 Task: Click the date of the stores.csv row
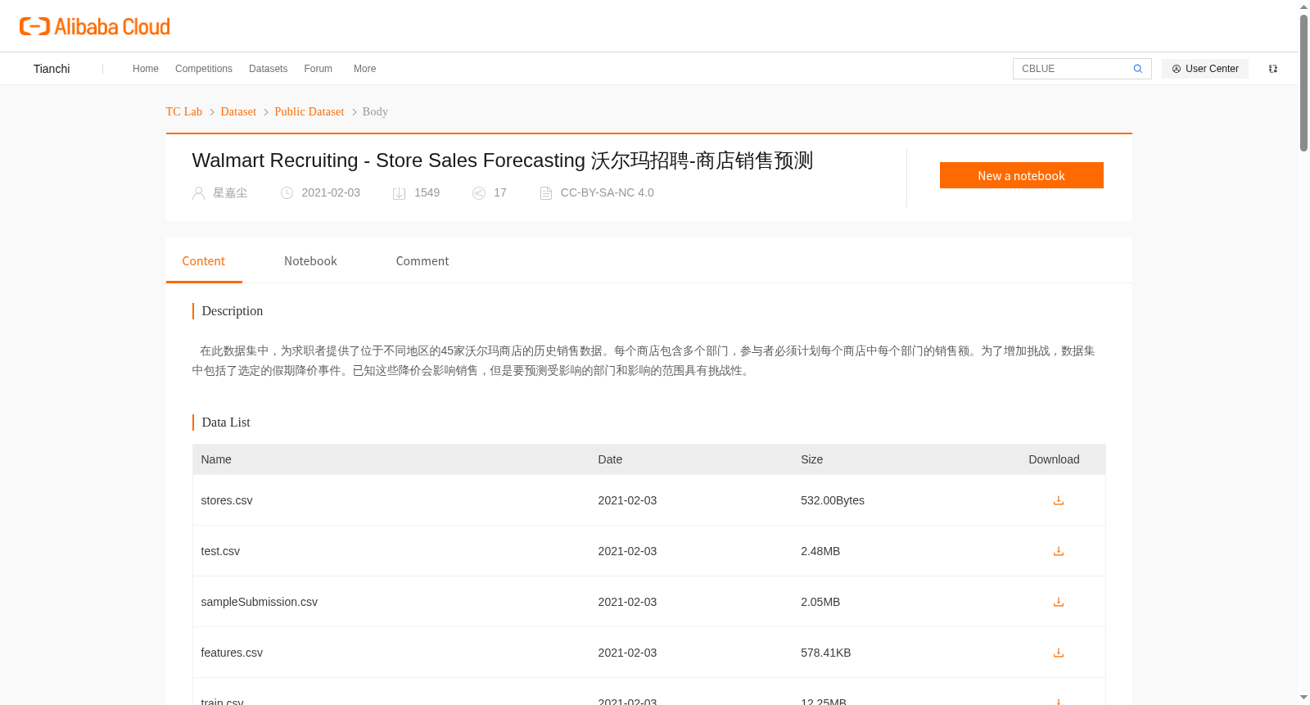[627, 500]
